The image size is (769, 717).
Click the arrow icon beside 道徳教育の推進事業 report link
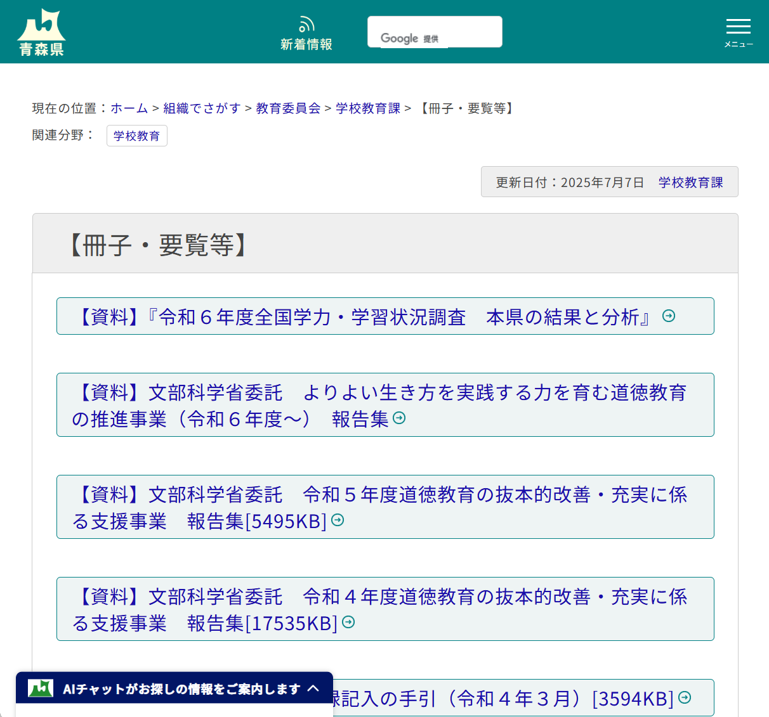coord(400,418)
